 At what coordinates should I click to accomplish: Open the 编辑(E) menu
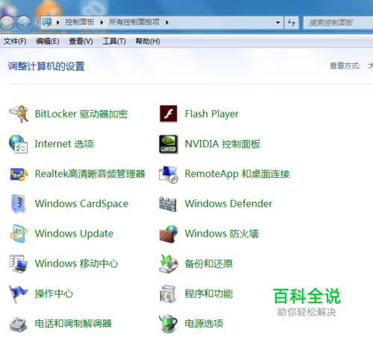48,41
